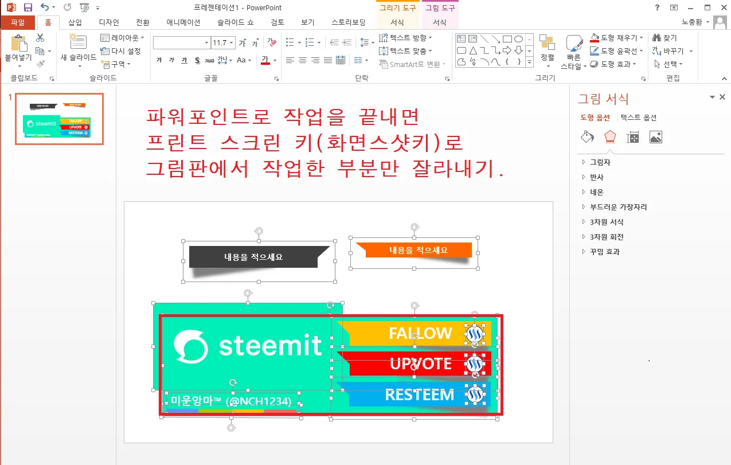Toggle text shadow (S) formatting
This screenshot has width=731, height=465.
(x=197, y=60)
